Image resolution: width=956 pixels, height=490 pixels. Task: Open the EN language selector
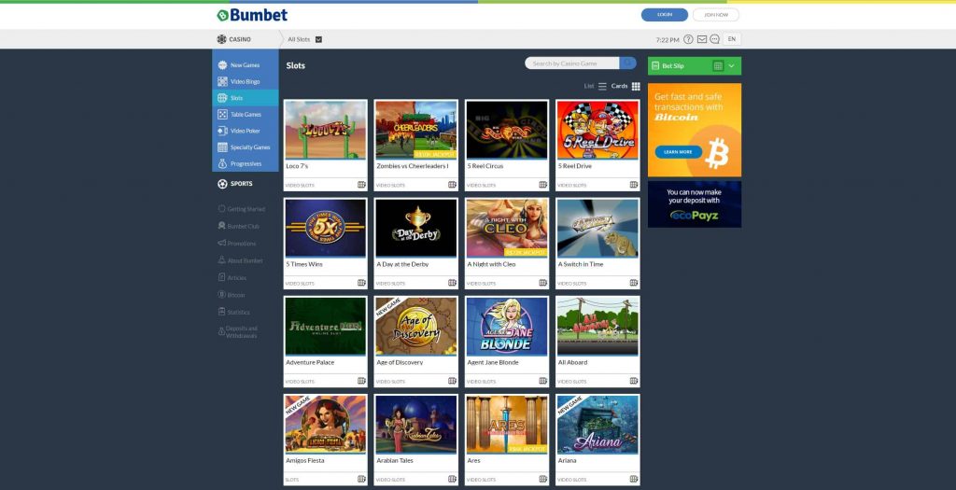(732, 39)
